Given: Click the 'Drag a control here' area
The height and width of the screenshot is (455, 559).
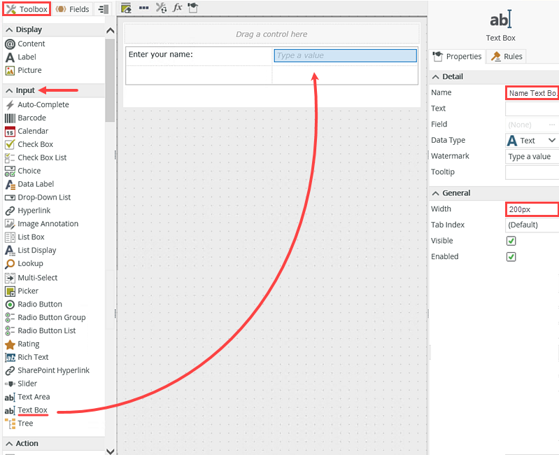Looking at the screenshot, I should click(x=271, y=34).
